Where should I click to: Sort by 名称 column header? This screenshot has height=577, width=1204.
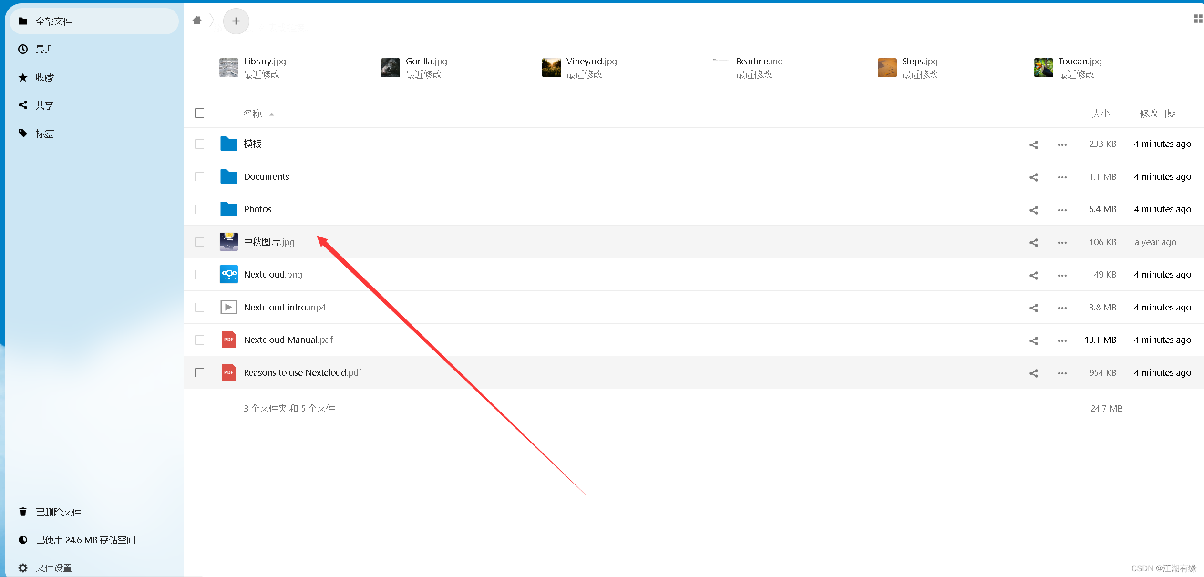[253, 113]
